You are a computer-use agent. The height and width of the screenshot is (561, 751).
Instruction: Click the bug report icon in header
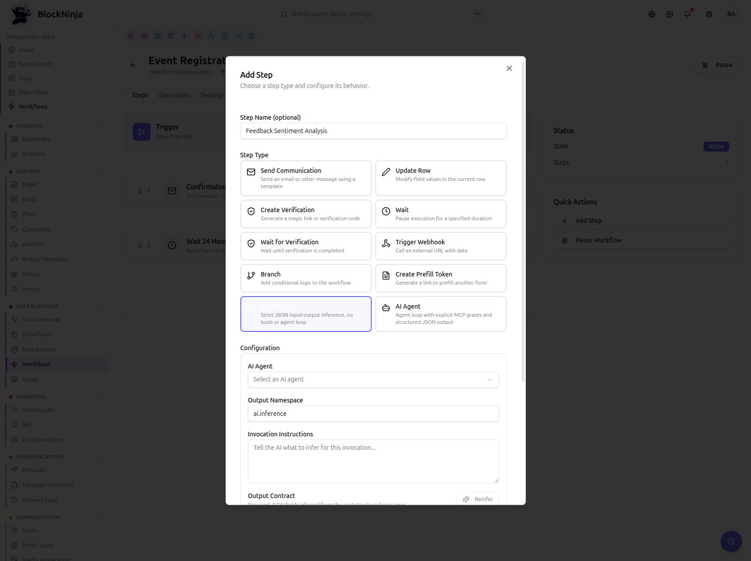pyautogui.click(x=709, y=14)
